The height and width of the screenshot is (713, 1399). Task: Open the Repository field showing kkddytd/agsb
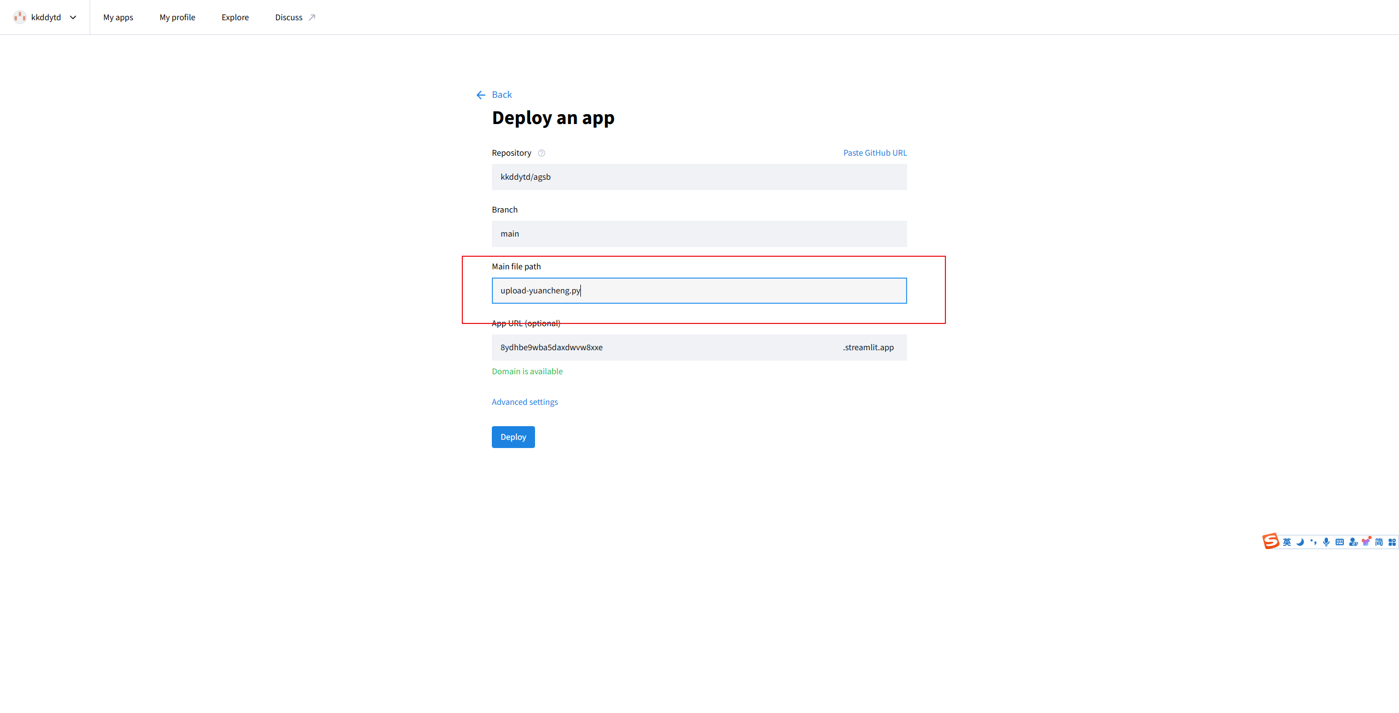(x=699, y=177)
